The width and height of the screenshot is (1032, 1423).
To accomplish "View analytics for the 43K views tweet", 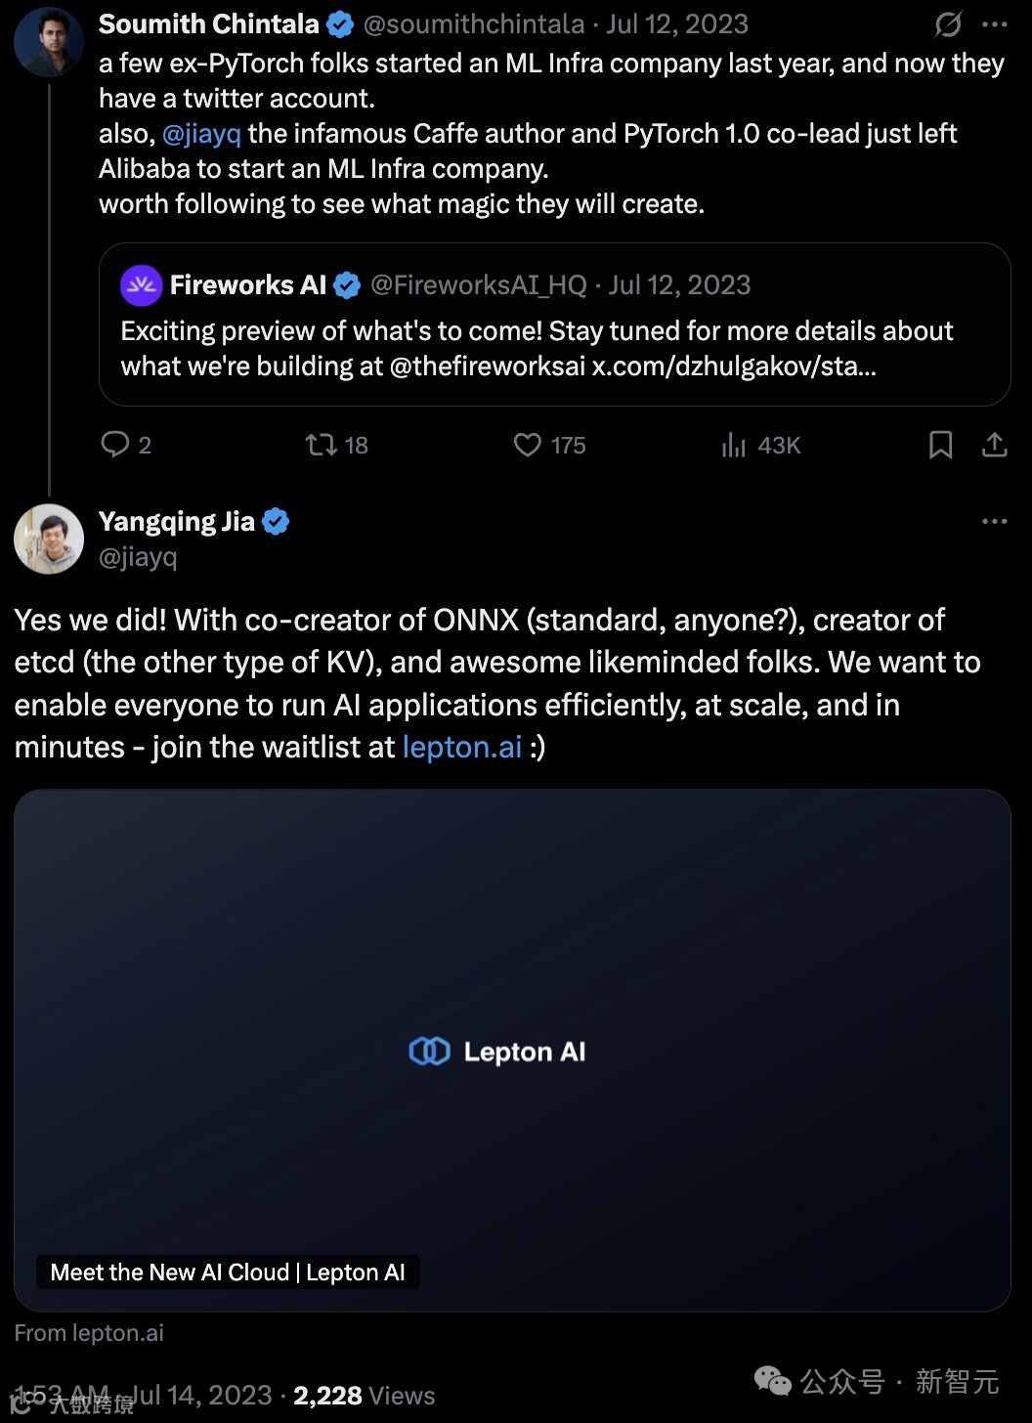I will click(x=734, y=446).
